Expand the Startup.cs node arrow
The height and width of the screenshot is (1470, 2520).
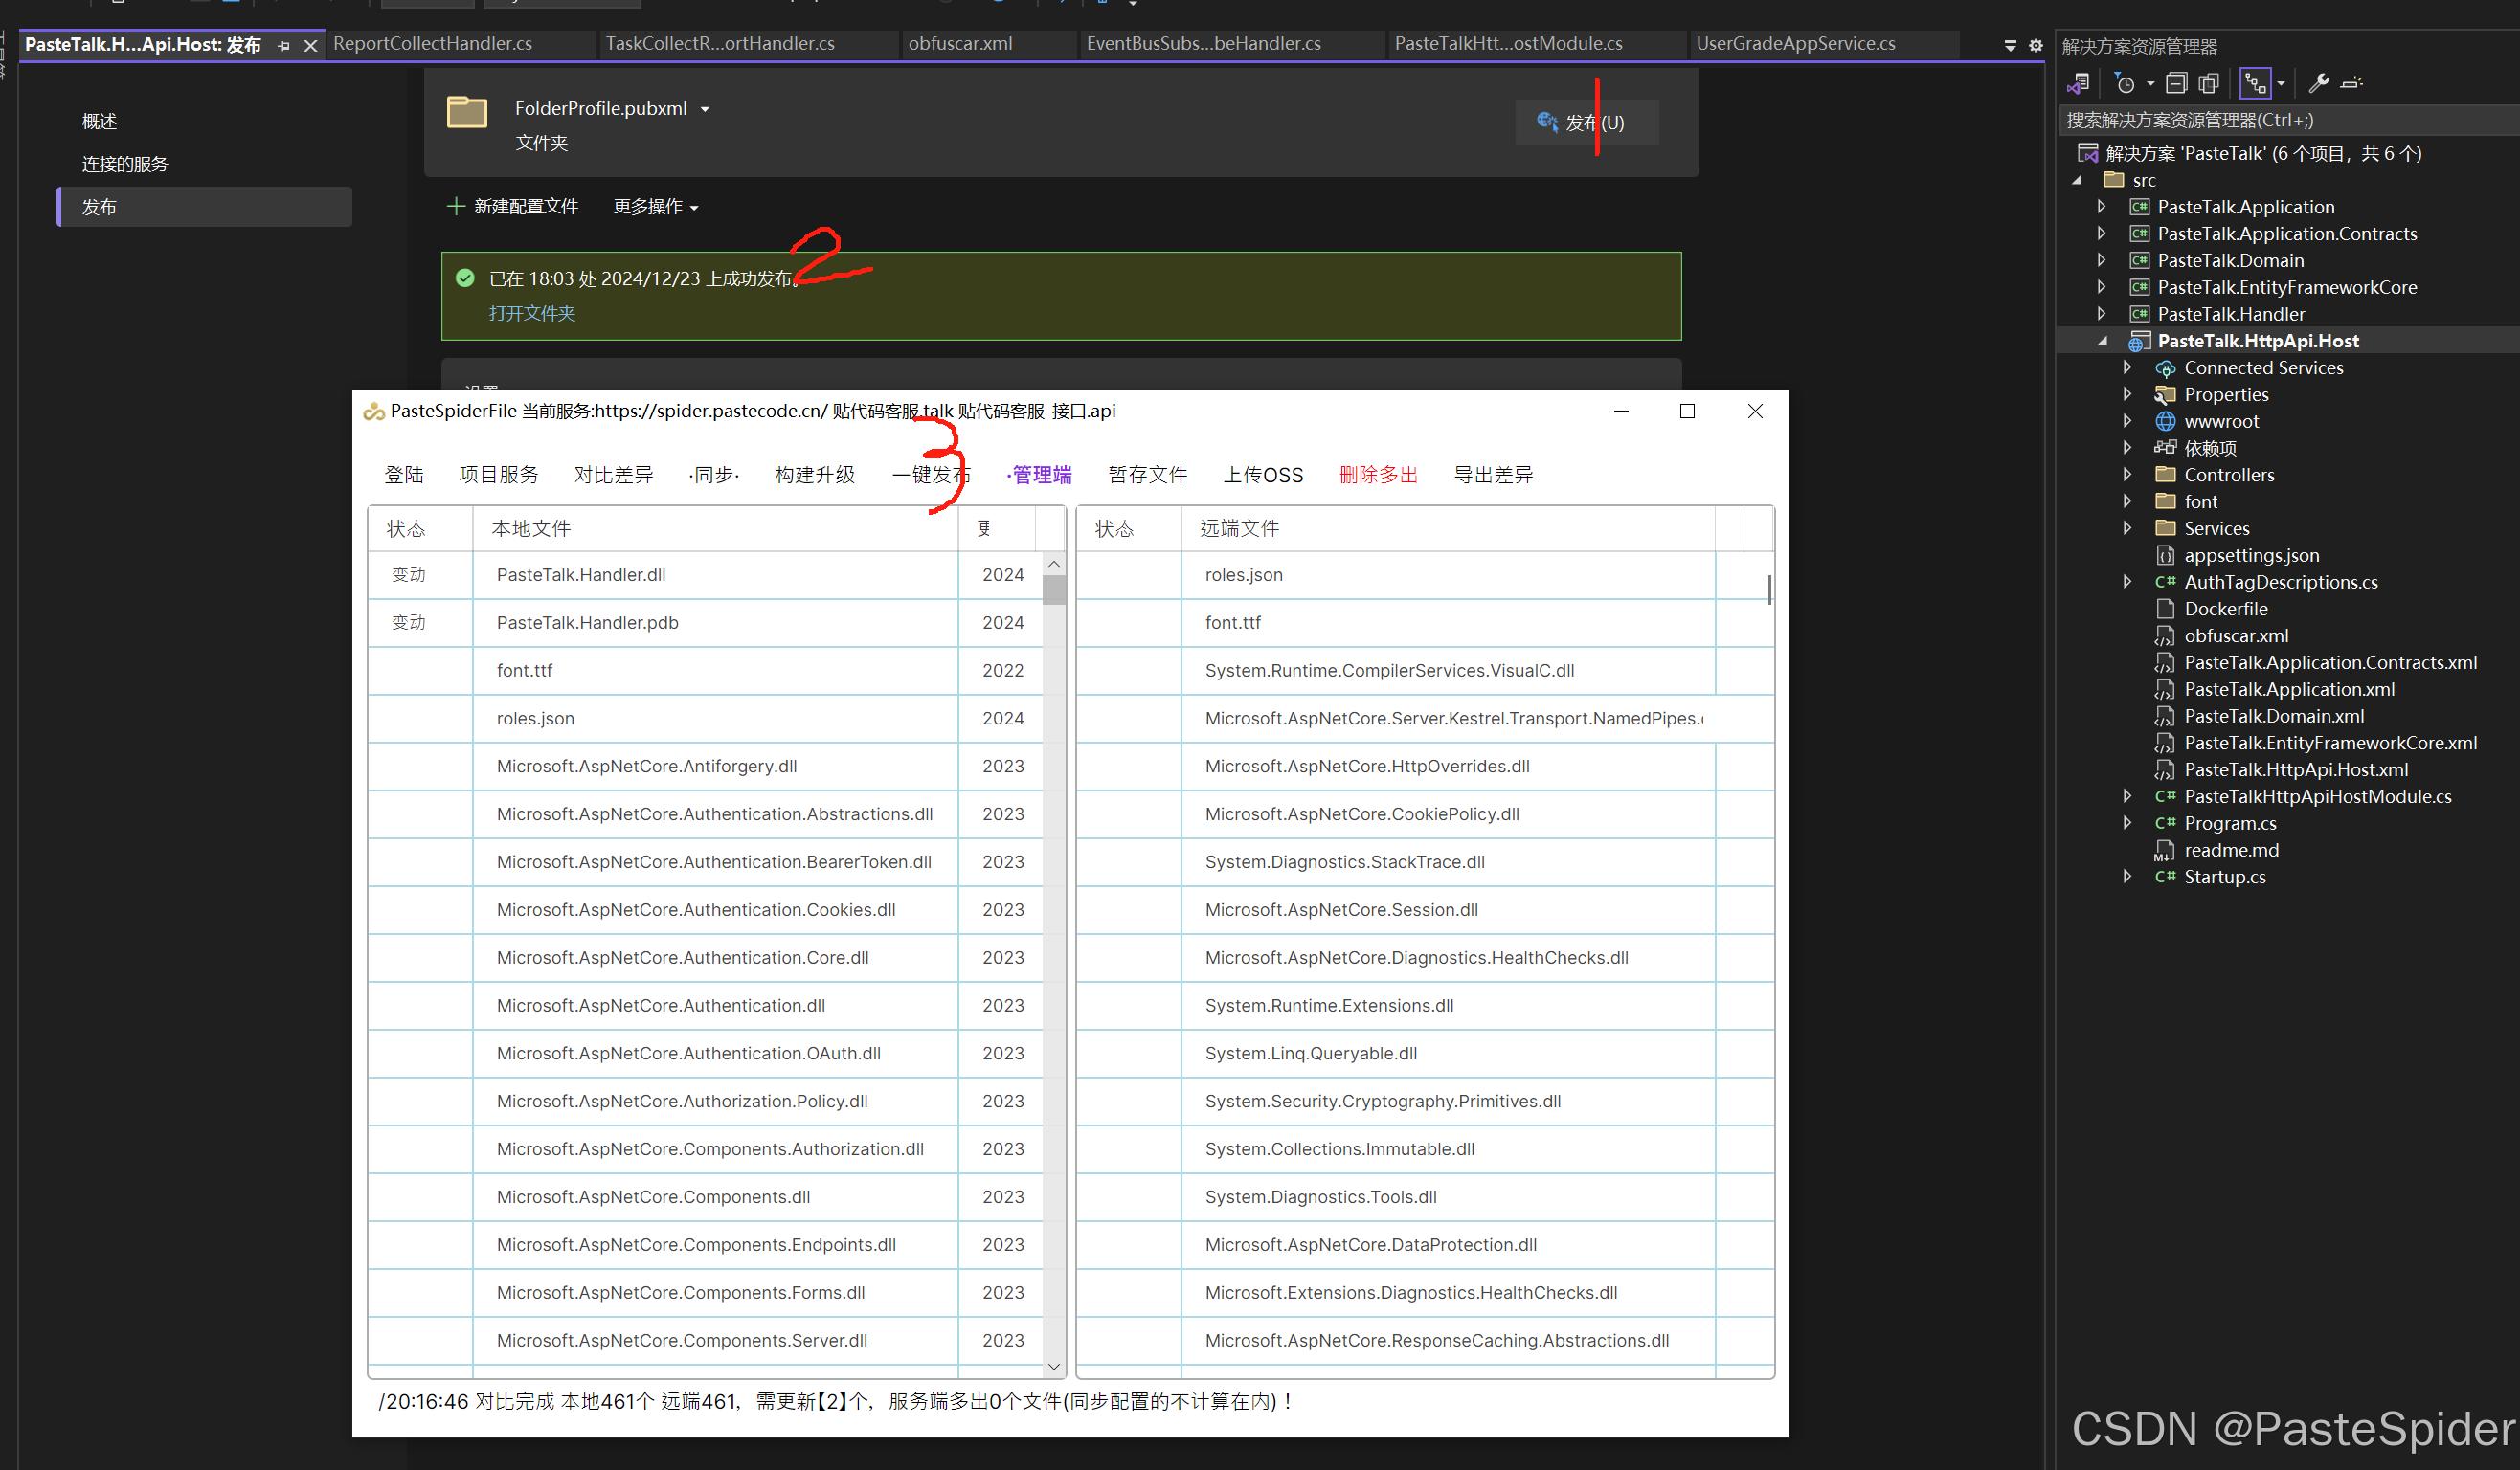pos(2128,877)
